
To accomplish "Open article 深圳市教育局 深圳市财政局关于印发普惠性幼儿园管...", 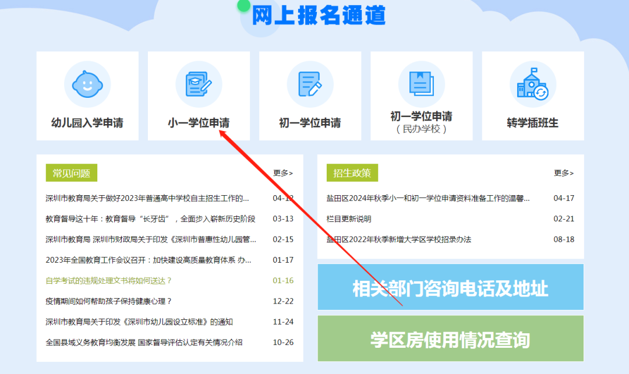I will 151,239.
